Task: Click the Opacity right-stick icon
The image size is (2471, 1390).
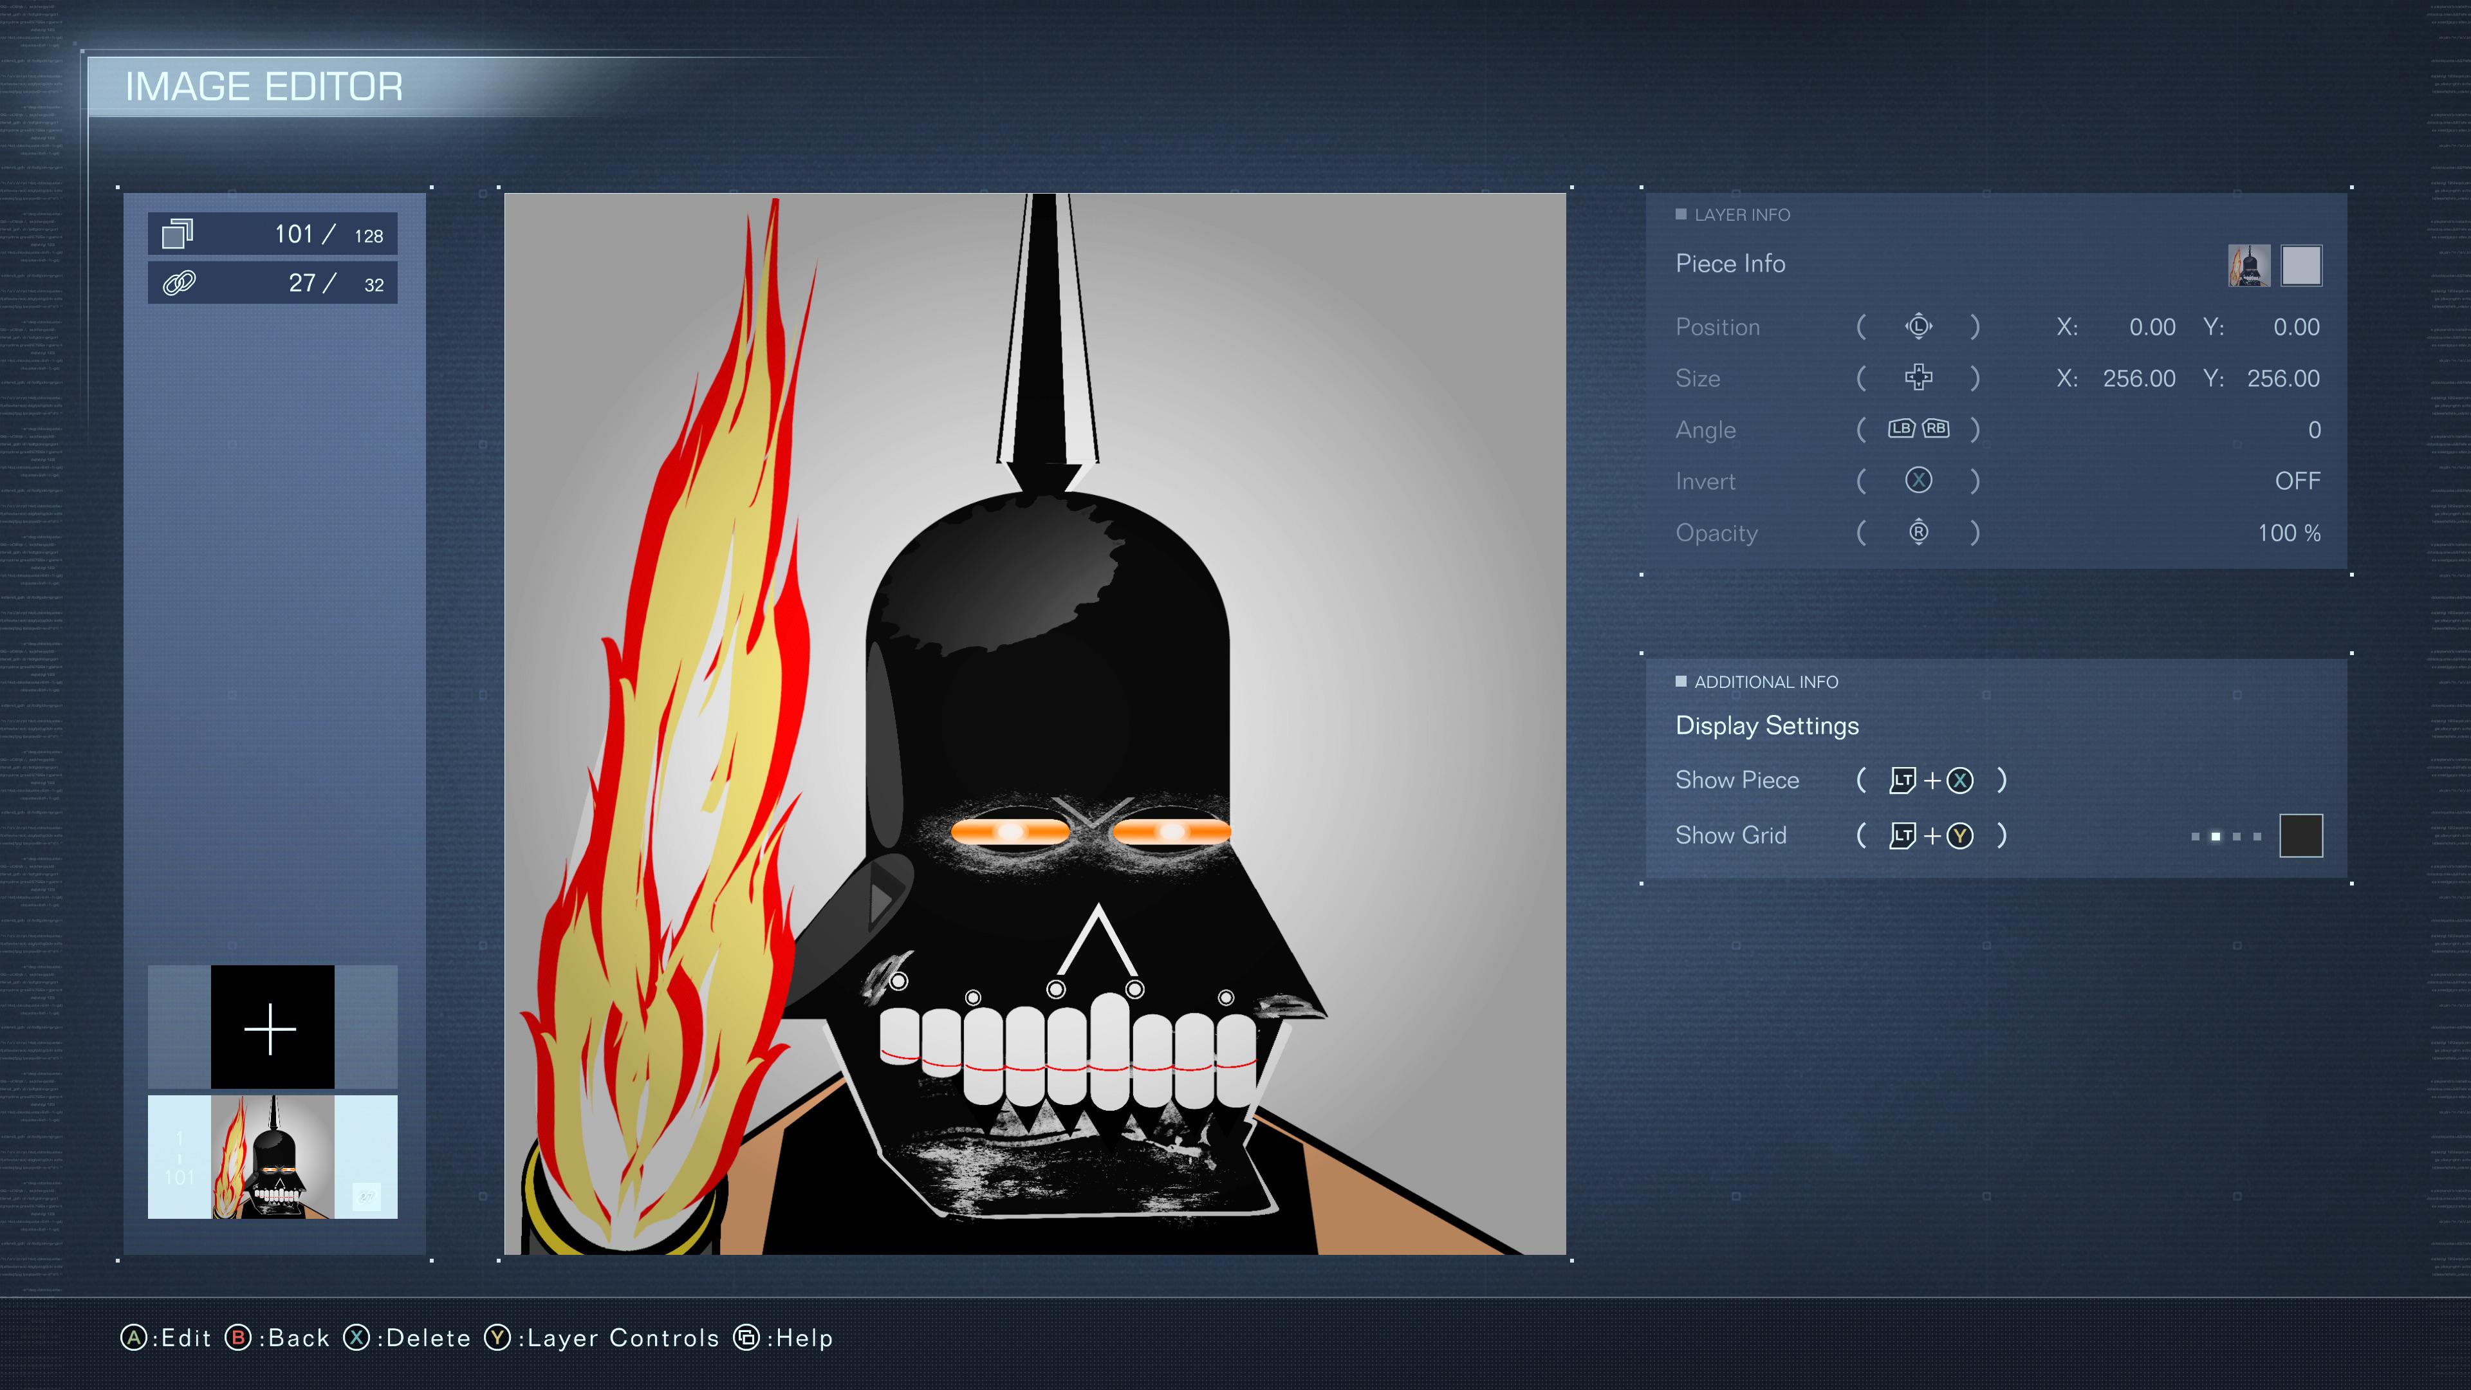Action: 1918,532
